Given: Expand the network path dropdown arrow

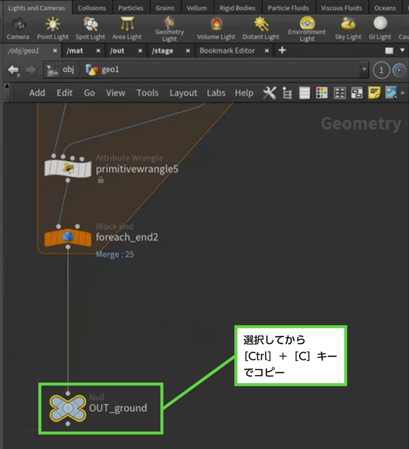Looking at the screenshot, I should coord(364,70).
